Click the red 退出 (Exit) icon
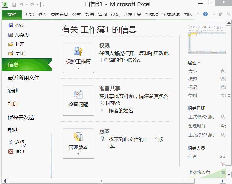This screenshot has height=184, width=232. (11, 151)
